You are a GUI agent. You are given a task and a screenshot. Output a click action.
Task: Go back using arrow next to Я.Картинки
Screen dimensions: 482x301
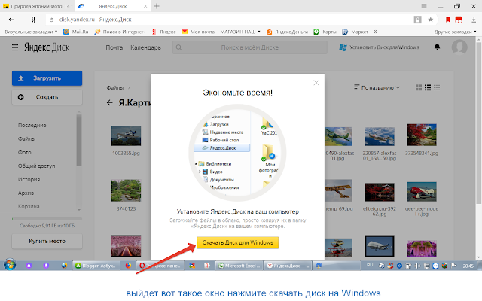coord(110,102)
